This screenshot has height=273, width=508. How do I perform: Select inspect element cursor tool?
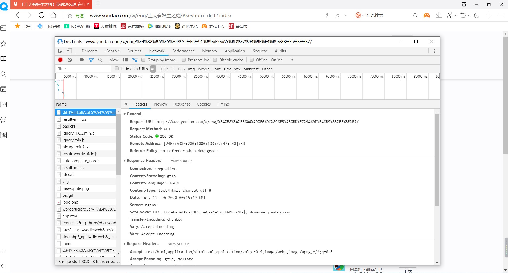click(60, 51)
